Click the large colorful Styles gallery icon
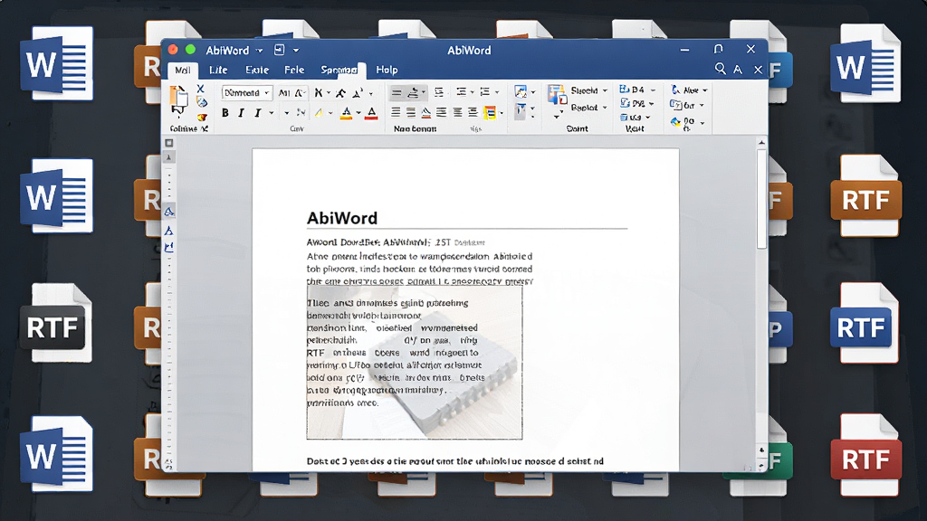 point(557,94)
